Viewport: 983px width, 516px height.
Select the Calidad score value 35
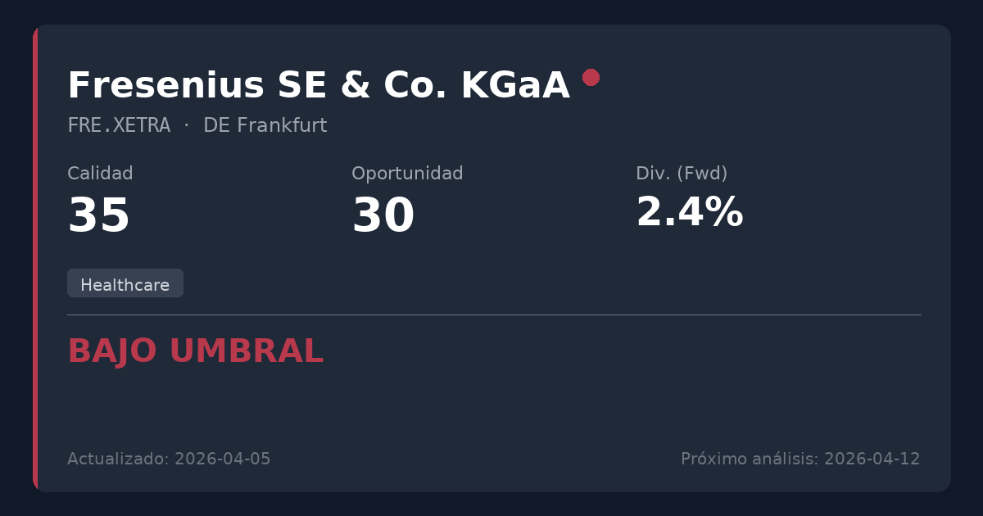98,216
